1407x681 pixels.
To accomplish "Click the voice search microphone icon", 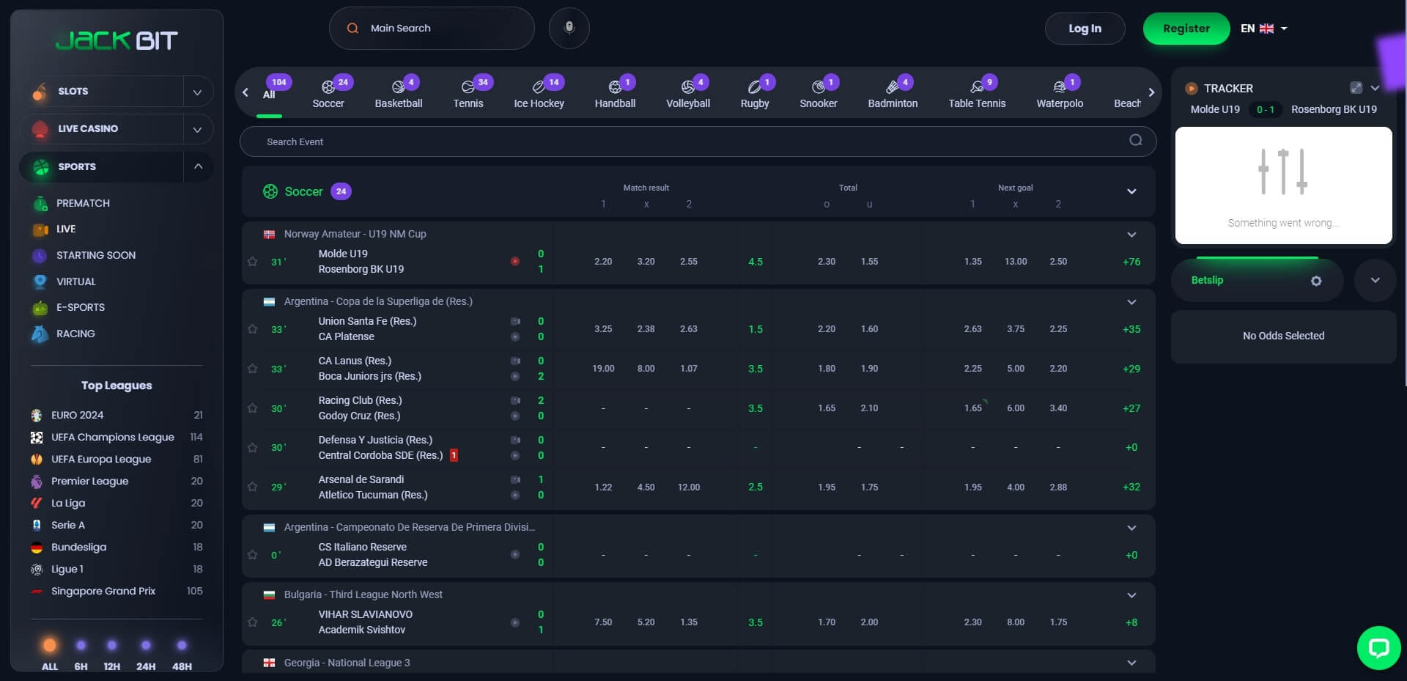I will (569, 29).
